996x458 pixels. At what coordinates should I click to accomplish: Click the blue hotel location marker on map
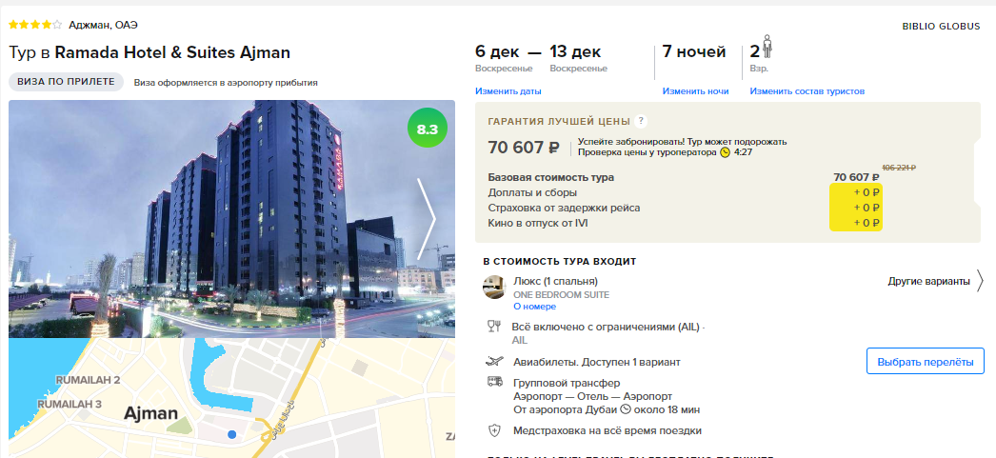[231, 434]
